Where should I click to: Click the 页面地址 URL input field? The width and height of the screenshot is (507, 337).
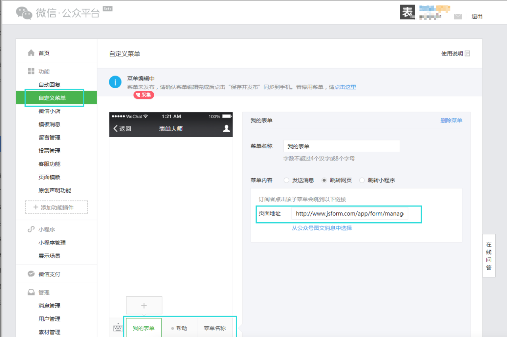coord(349,214)
